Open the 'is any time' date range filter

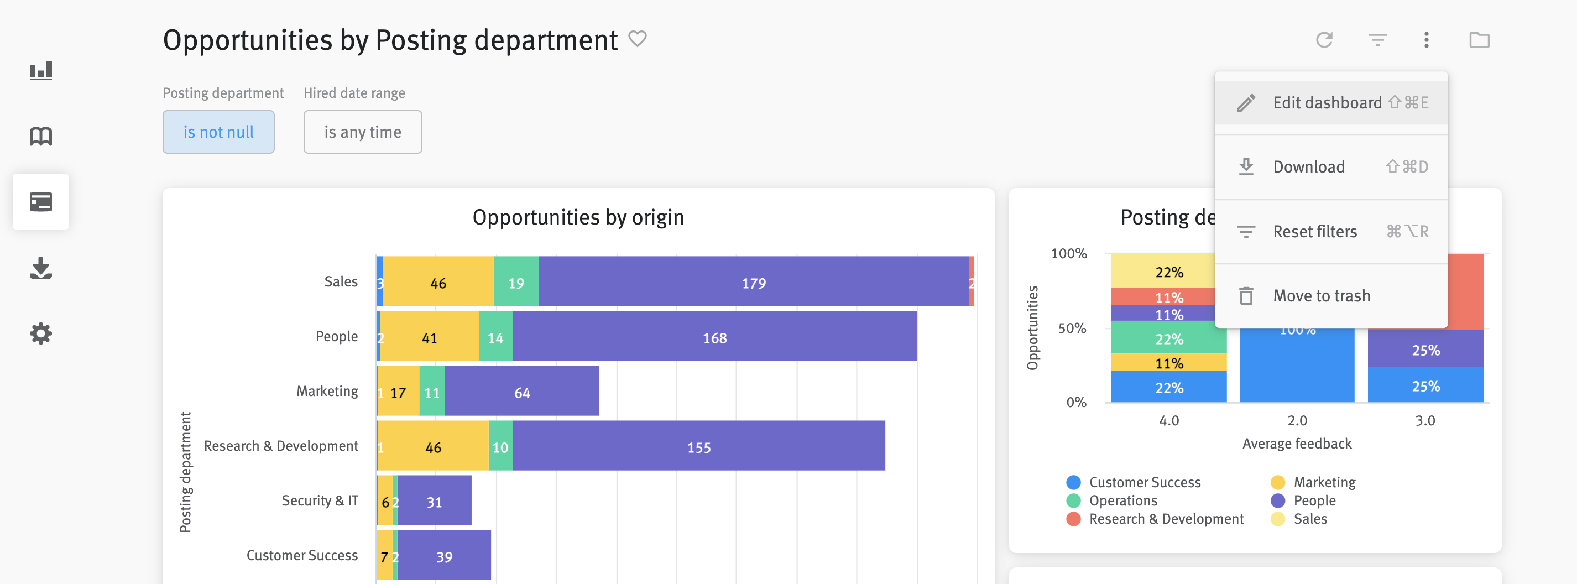click(x=362, y=131)
